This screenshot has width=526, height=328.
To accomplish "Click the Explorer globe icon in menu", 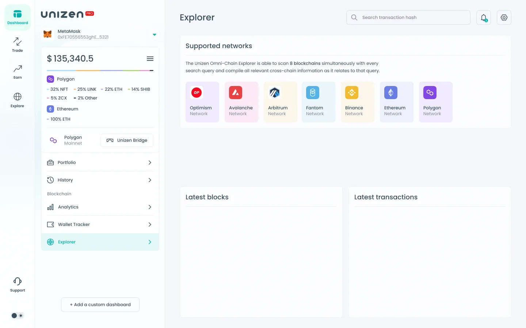I will tap(50, 242).
